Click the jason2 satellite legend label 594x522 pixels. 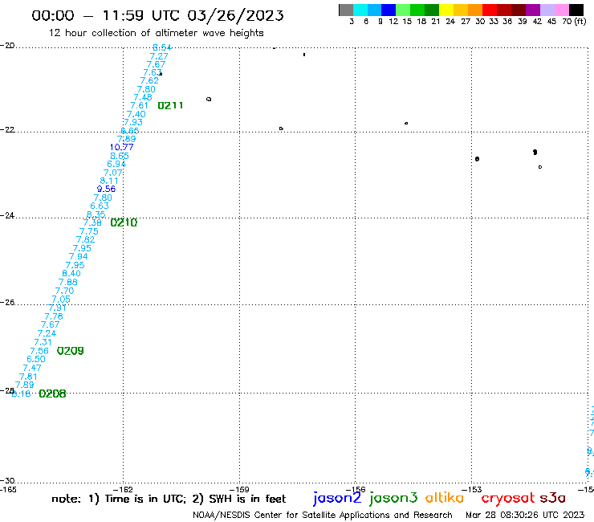[x=337, y=499]
